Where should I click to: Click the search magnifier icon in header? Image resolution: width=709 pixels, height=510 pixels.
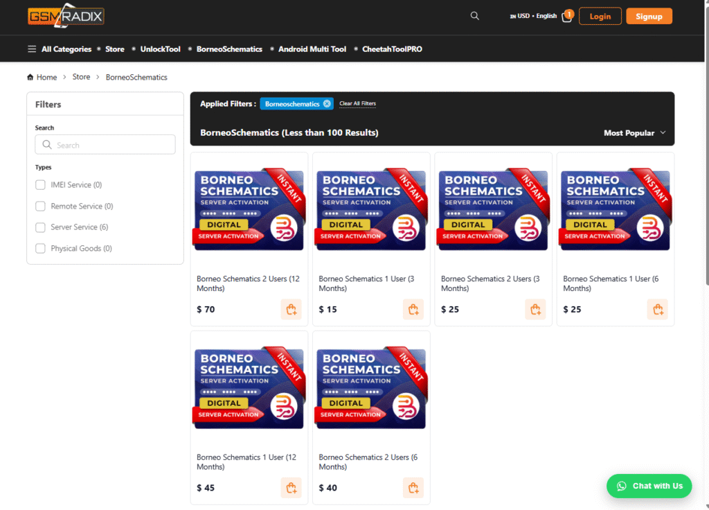474,16
